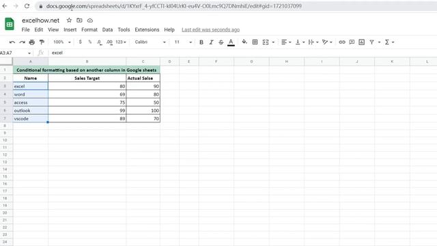Toggle italic formatting
Screen dimensions: 437x246
pos(211,42)
